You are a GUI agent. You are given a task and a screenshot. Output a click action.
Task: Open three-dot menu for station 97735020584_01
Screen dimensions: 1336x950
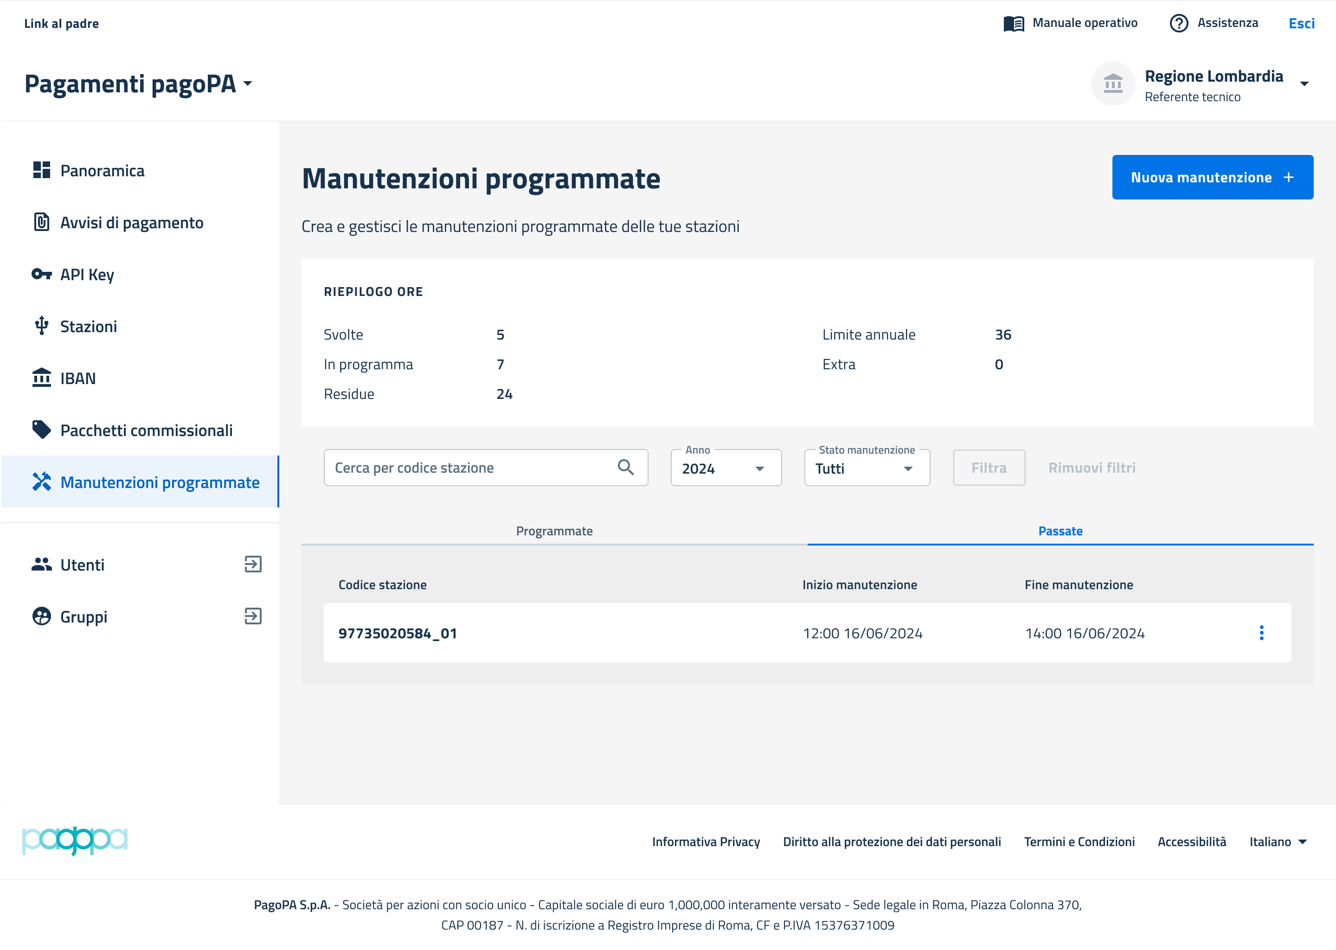[1261, 633]
